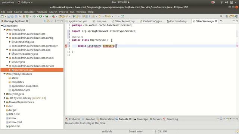Viewport: 239px width, 134px height.
Task: Open the dropdown next to New file icon
Action: 6,16
